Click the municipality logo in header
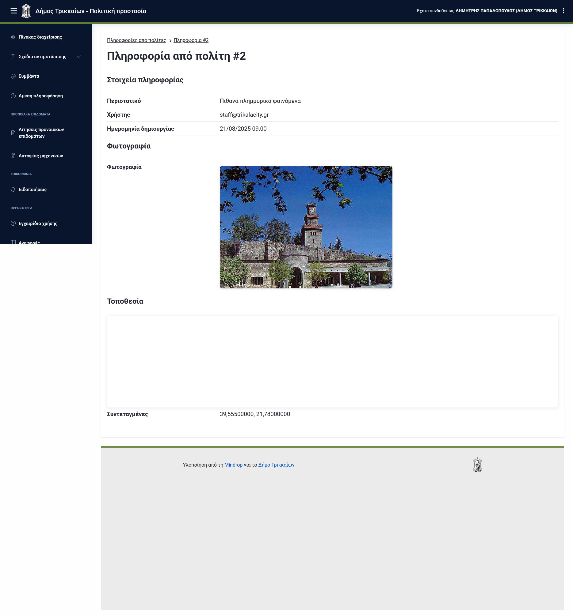Screen dimensions: 573x616 (26, 11)
